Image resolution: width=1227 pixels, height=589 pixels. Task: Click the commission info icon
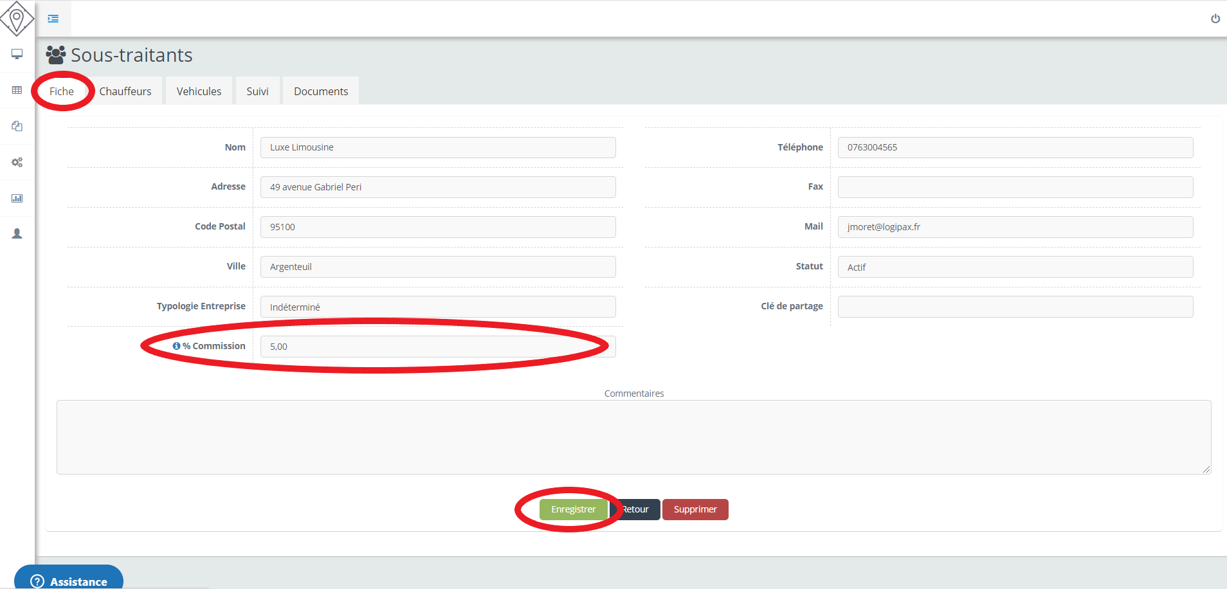176,346
